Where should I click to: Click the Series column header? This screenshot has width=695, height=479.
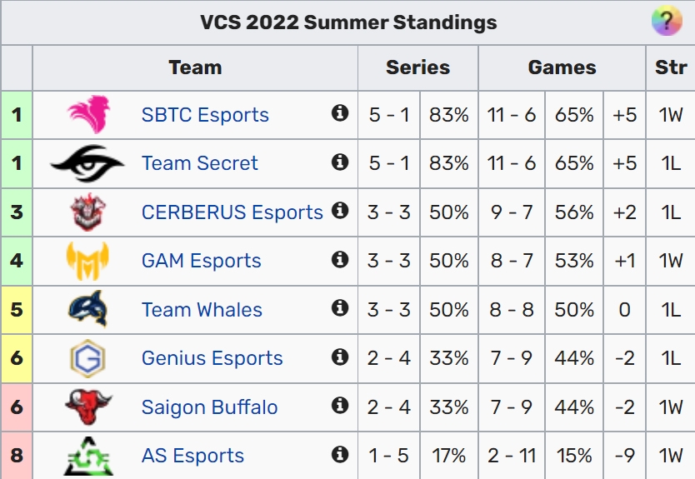pos(418,67)
